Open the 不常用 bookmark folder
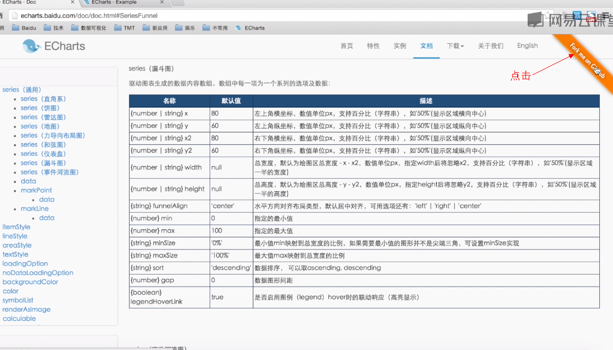The height and width of the screenshot is (350, 613). coord(215,28)
